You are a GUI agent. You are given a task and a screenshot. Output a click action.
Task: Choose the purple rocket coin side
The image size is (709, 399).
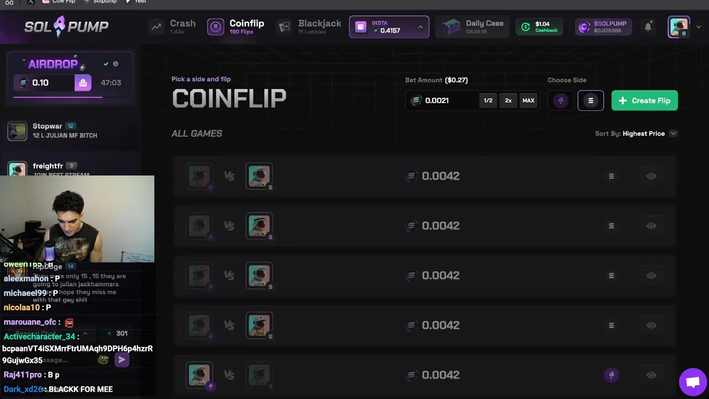point(561,100)
